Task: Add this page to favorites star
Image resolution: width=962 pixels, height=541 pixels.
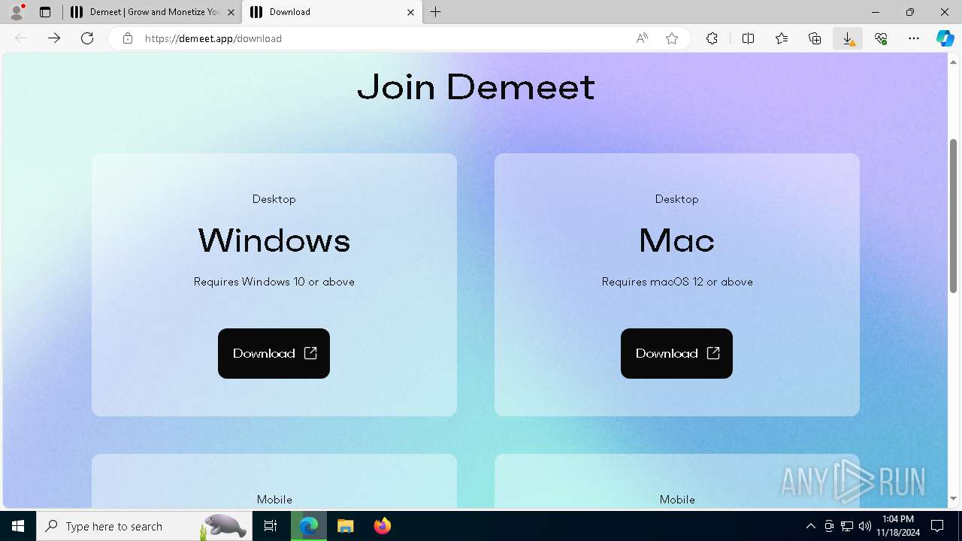Action: [672, 38]
